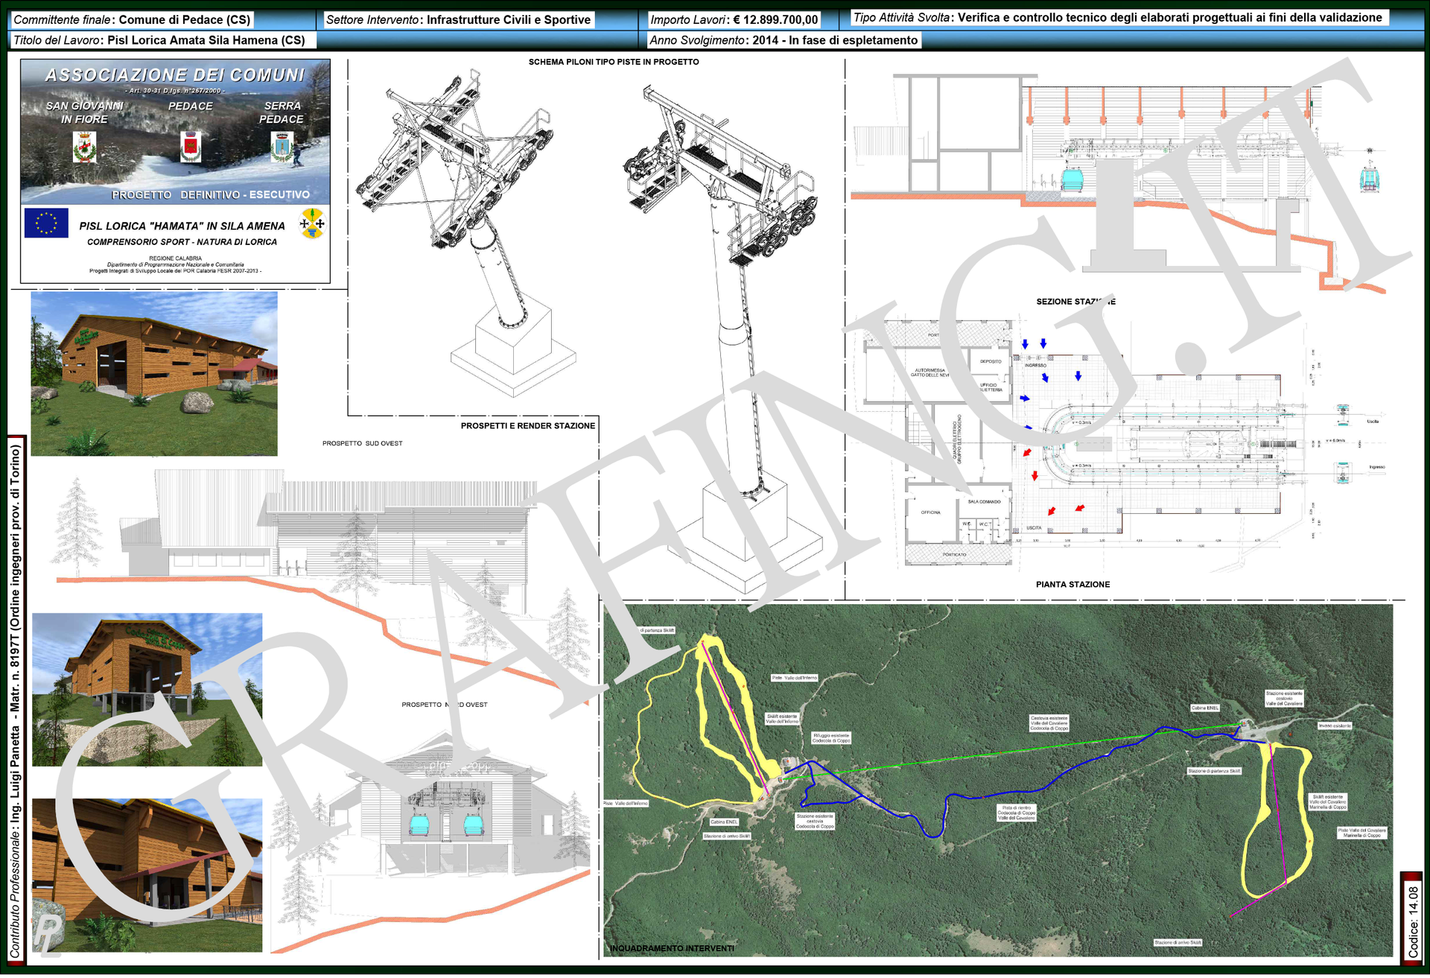Screen dimensions: 1430x978
Task: Click the San Giovanni in Fiore coat of arms
Action: 84,147
